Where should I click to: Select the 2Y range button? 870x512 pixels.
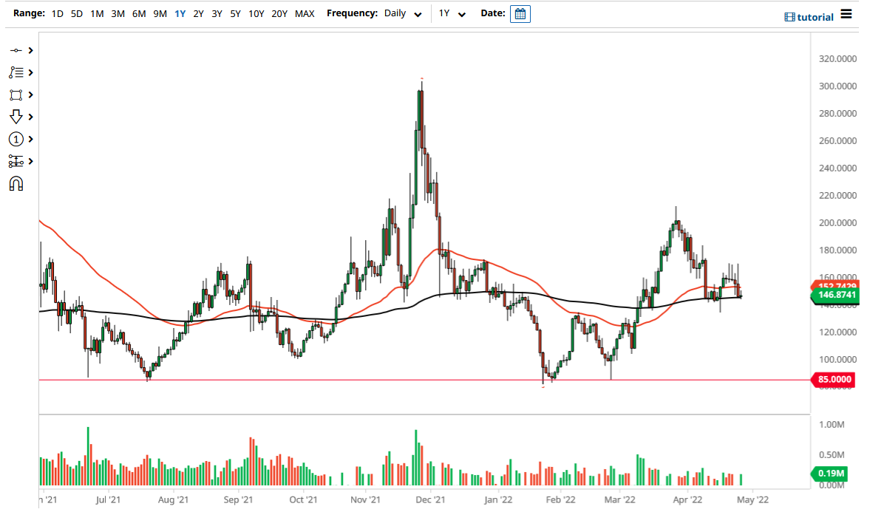tap(197, 13)
